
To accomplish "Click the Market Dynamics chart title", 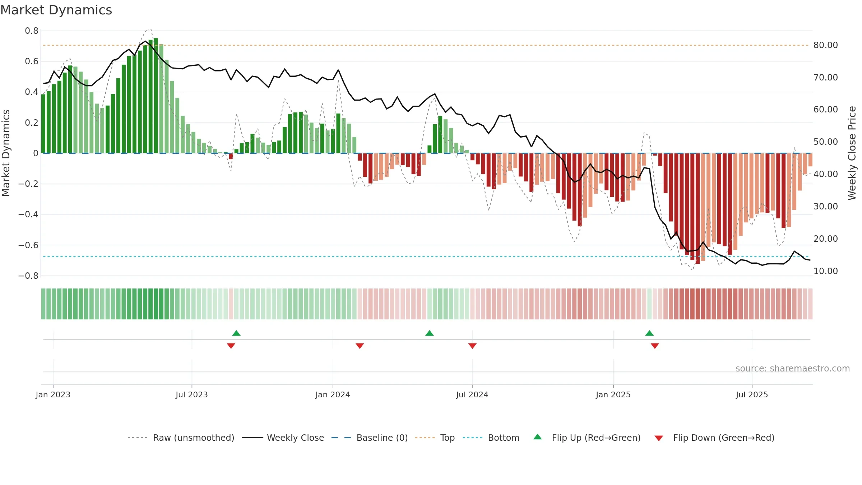I will click(x=56, y=10).
